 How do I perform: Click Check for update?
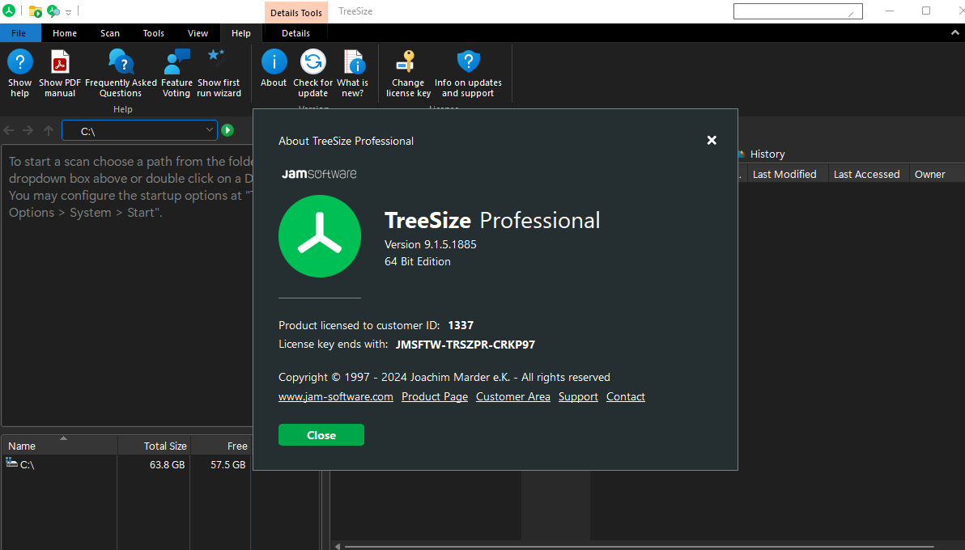(x=312, y=74)
